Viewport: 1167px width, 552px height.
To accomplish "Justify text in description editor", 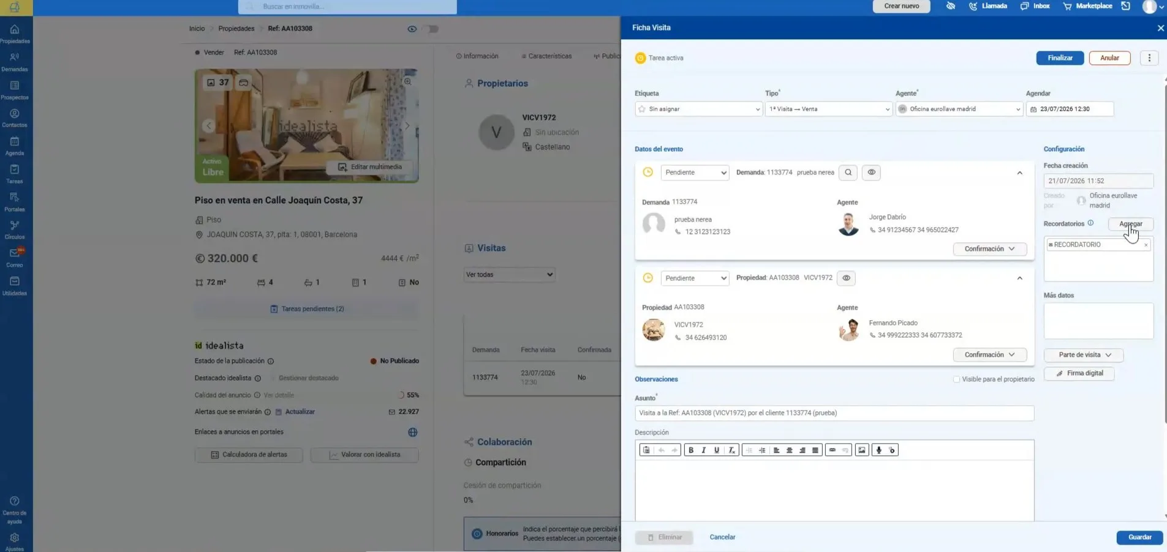I will click(815, 450).
